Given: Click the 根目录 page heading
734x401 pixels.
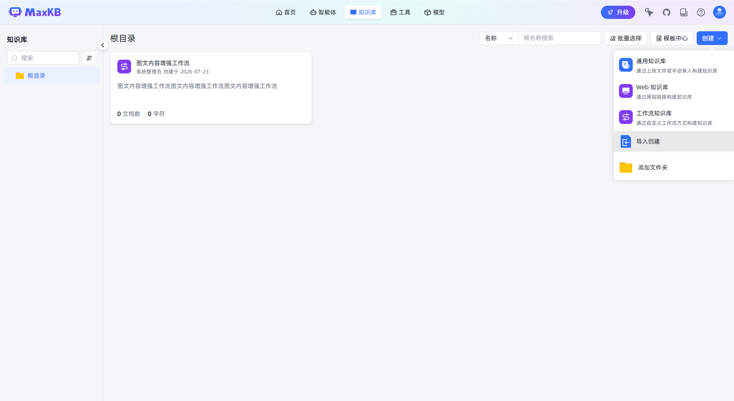Looking at the screenshot, I should coord(123,38).
